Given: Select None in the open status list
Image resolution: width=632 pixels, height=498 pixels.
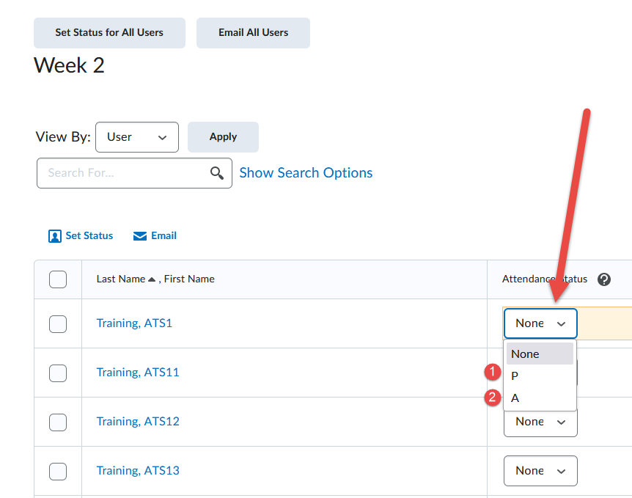Looking at the screenshot, I should click(526, 354).
